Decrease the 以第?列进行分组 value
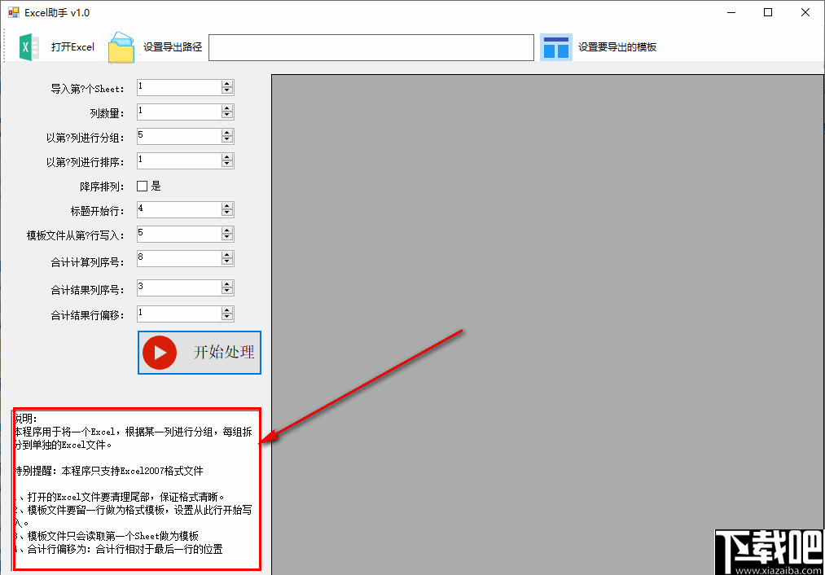The image size is (825, 575). coord(227,140)
